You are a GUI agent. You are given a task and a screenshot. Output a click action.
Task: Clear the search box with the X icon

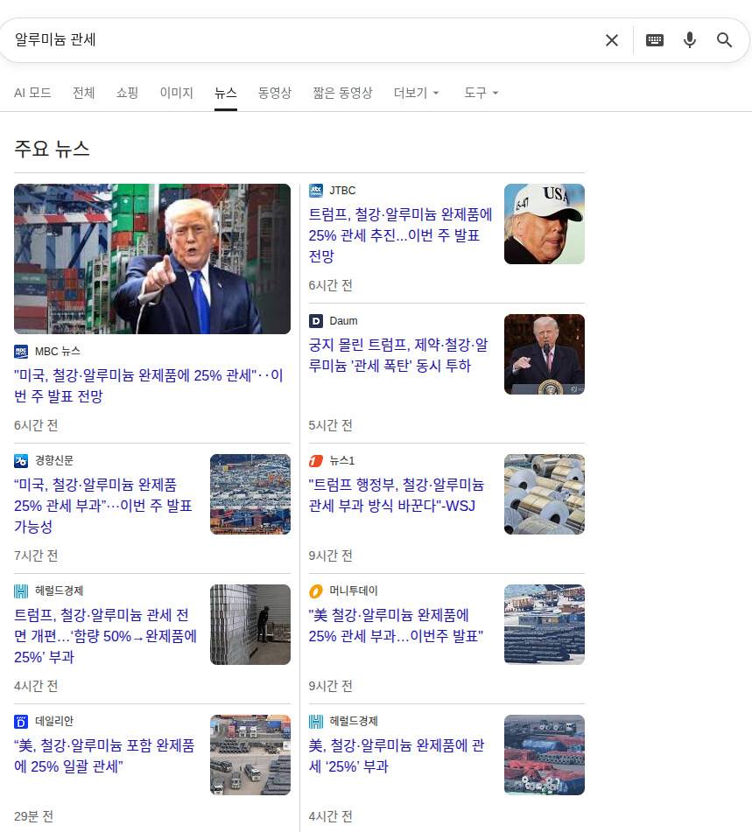tap(612, 40)
